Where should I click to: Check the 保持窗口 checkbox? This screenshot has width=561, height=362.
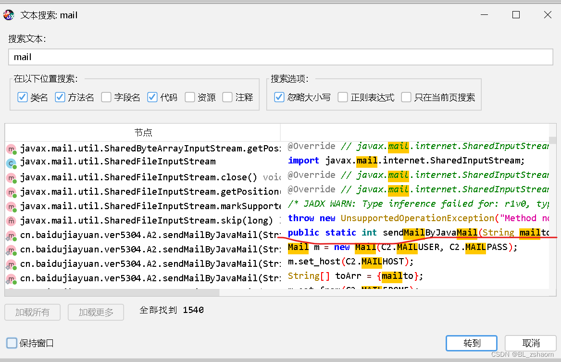pos(12,343)
